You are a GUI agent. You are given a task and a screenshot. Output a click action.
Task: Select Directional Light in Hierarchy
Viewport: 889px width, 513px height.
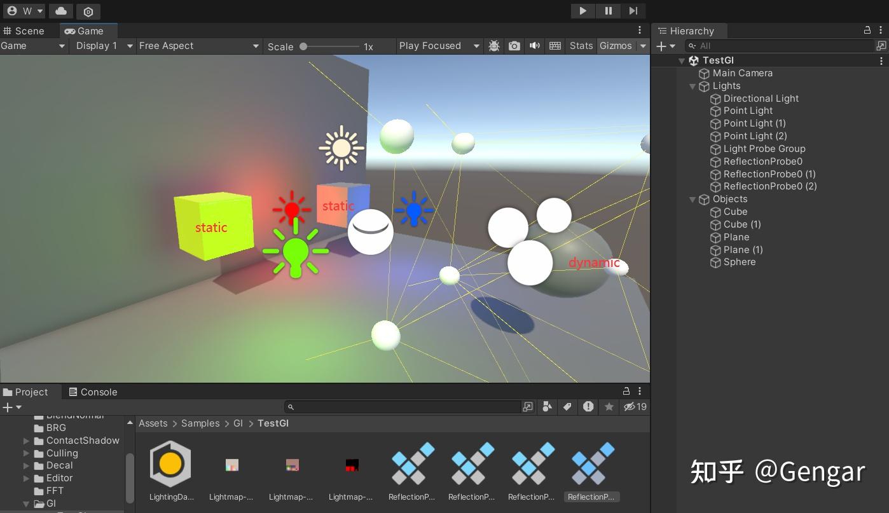point(761,99)
